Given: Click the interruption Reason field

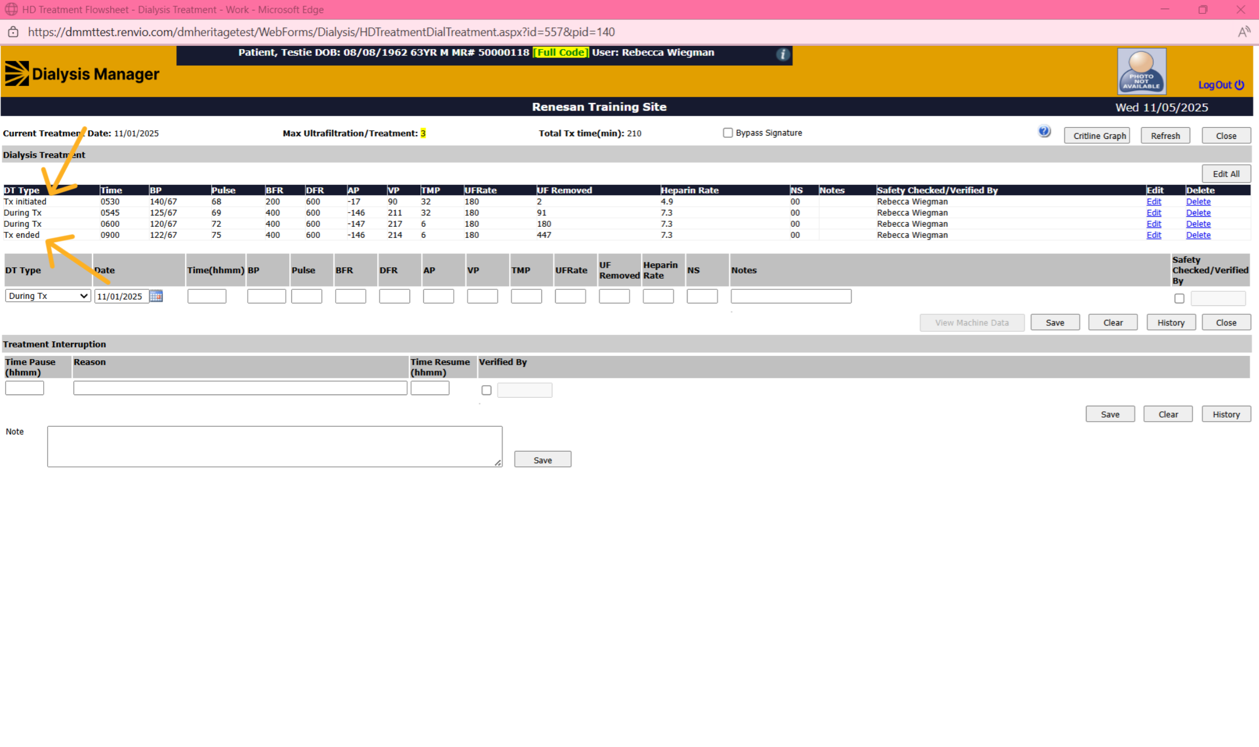Looking at the screenshot, I should point(240,388).
